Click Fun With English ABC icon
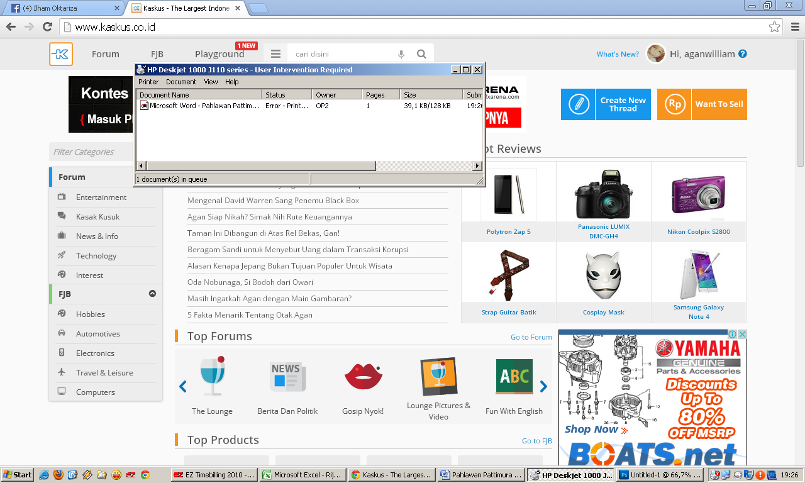 tap(514, 376)
